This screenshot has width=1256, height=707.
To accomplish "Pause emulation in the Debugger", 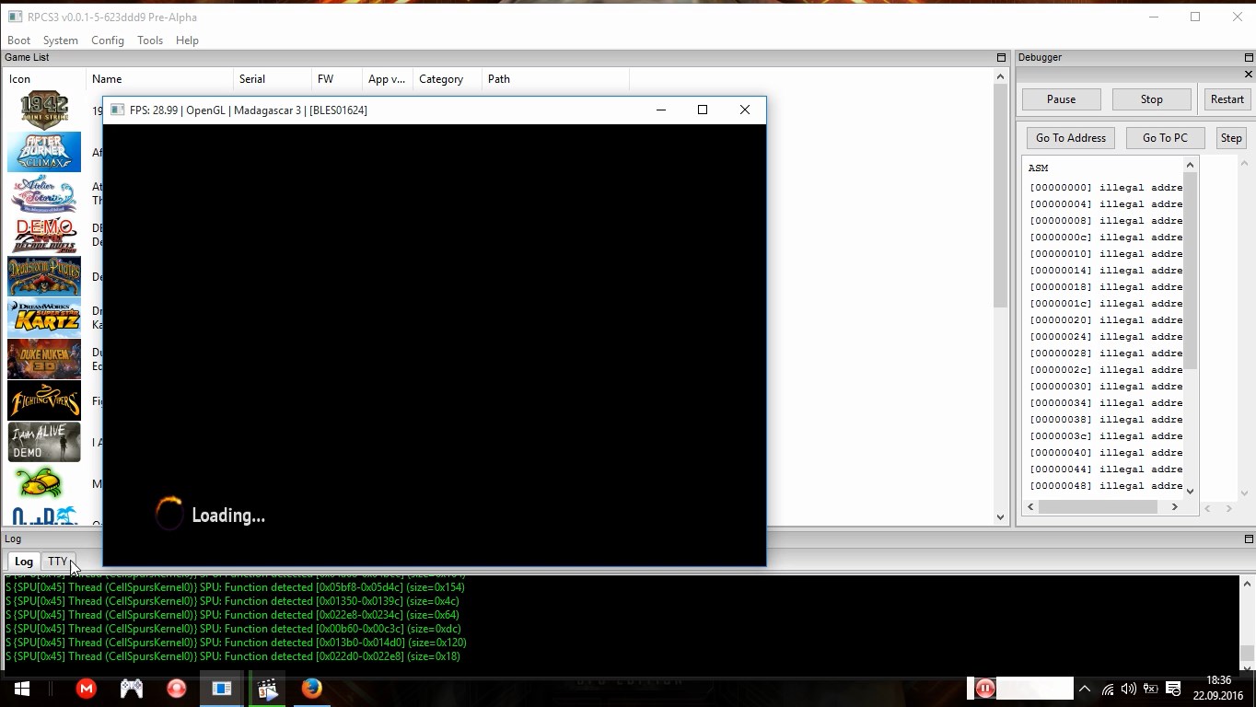I will pos(1061,99).
